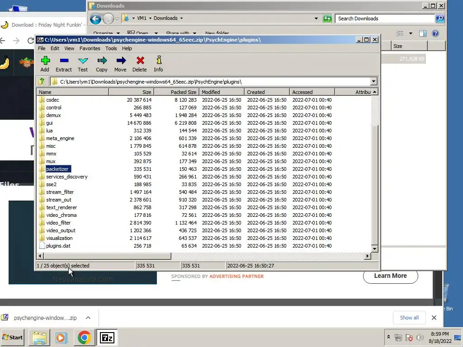Select the plugins.dat file icon
Screen dimensions: 463x347
coord(42,245)
